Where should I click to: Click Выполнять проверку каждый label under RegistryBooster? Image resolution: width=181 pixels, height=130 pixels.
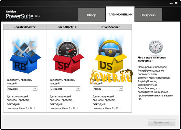[19, 82]
